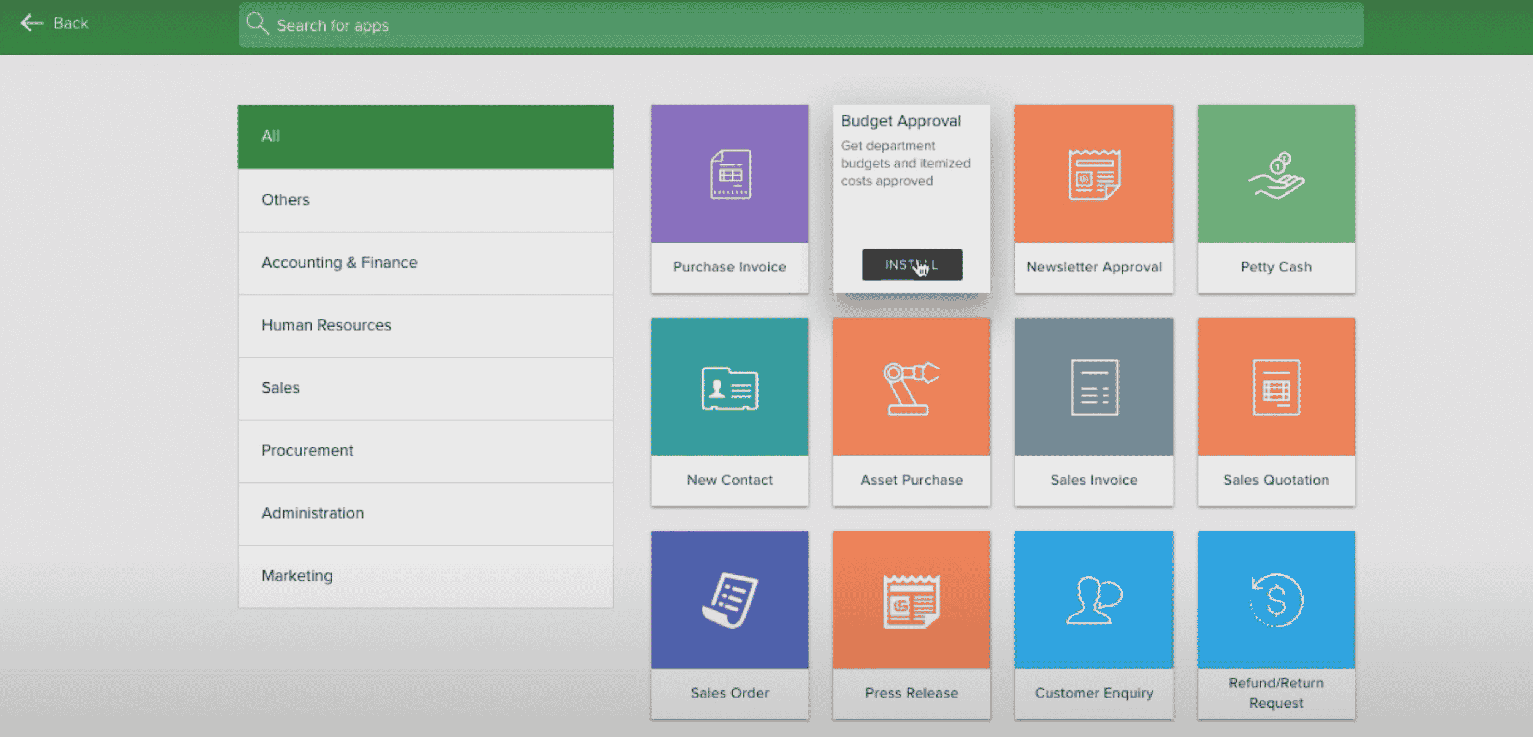Install the Budget Approval app
1533x737 pixels.
click(x=911, y=265)
